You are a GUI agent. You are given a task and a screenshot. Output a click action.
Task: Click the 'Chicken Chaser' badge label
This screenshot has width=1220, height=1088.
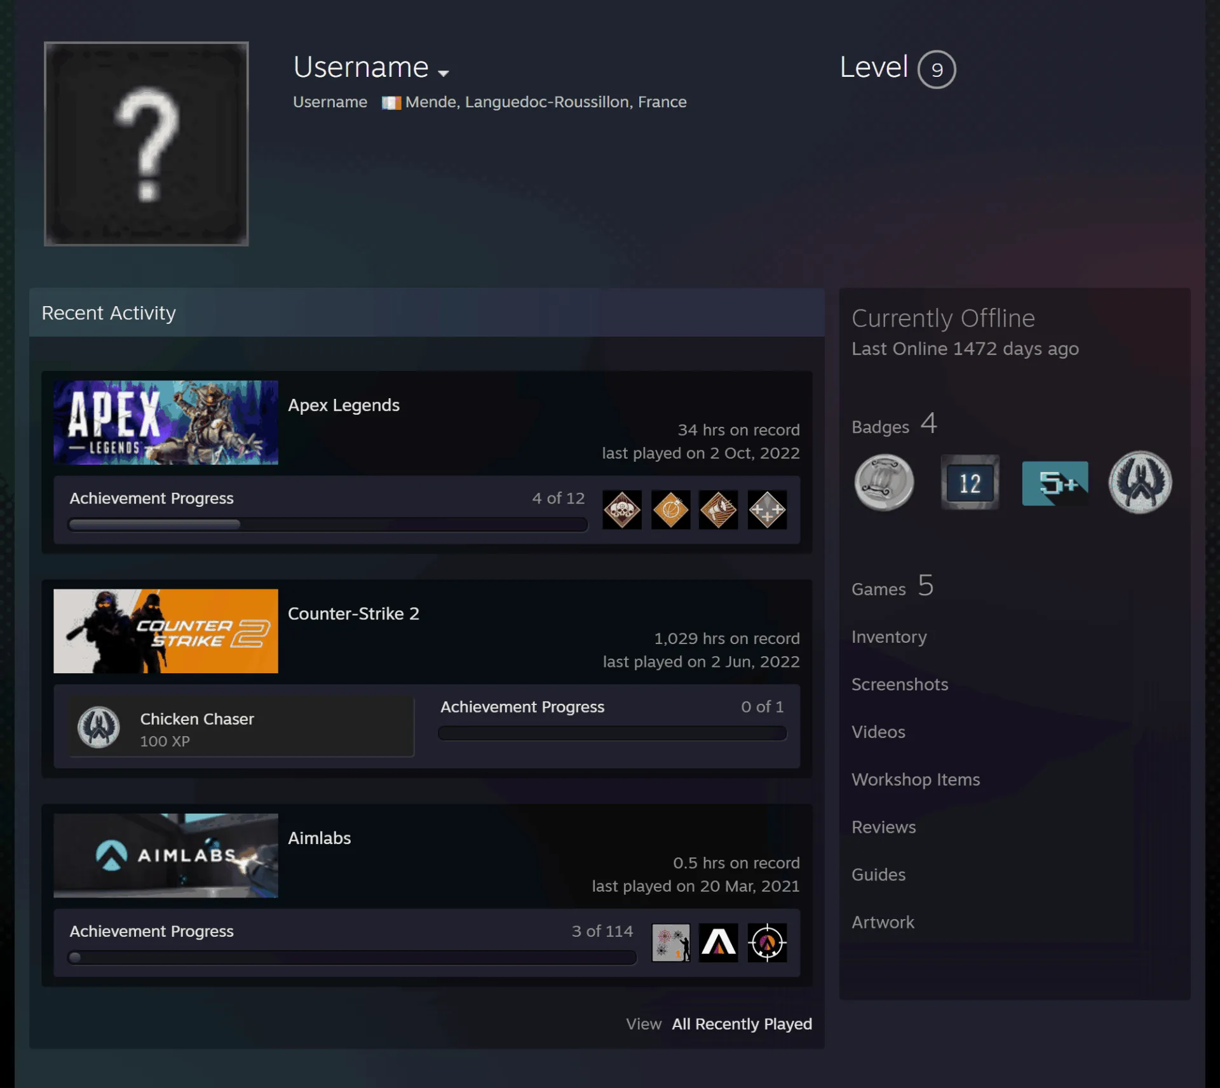point(197,719)
